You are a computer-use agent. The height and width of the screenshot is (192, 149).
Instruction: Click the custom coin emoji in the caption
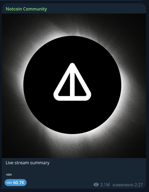tap(9, 174)
